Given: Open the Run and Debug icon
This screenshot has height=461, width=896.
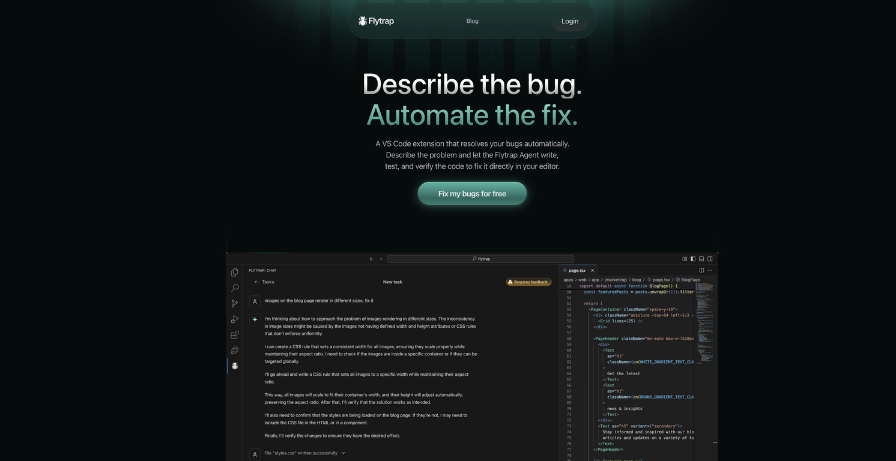Looking at the screenshot, I should pos(235,319).
